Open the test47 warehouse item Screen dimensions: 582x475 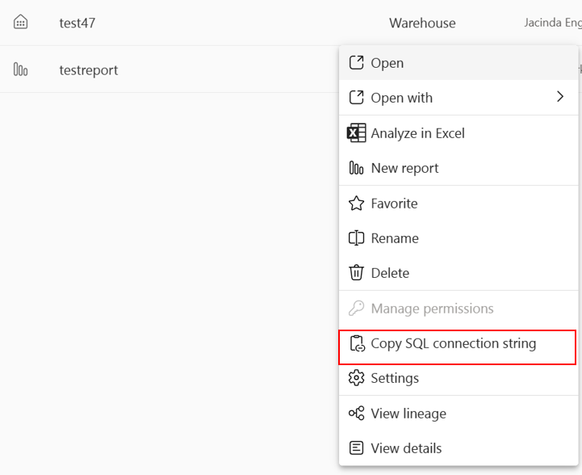pyautogui.click(x=77, y=23)
